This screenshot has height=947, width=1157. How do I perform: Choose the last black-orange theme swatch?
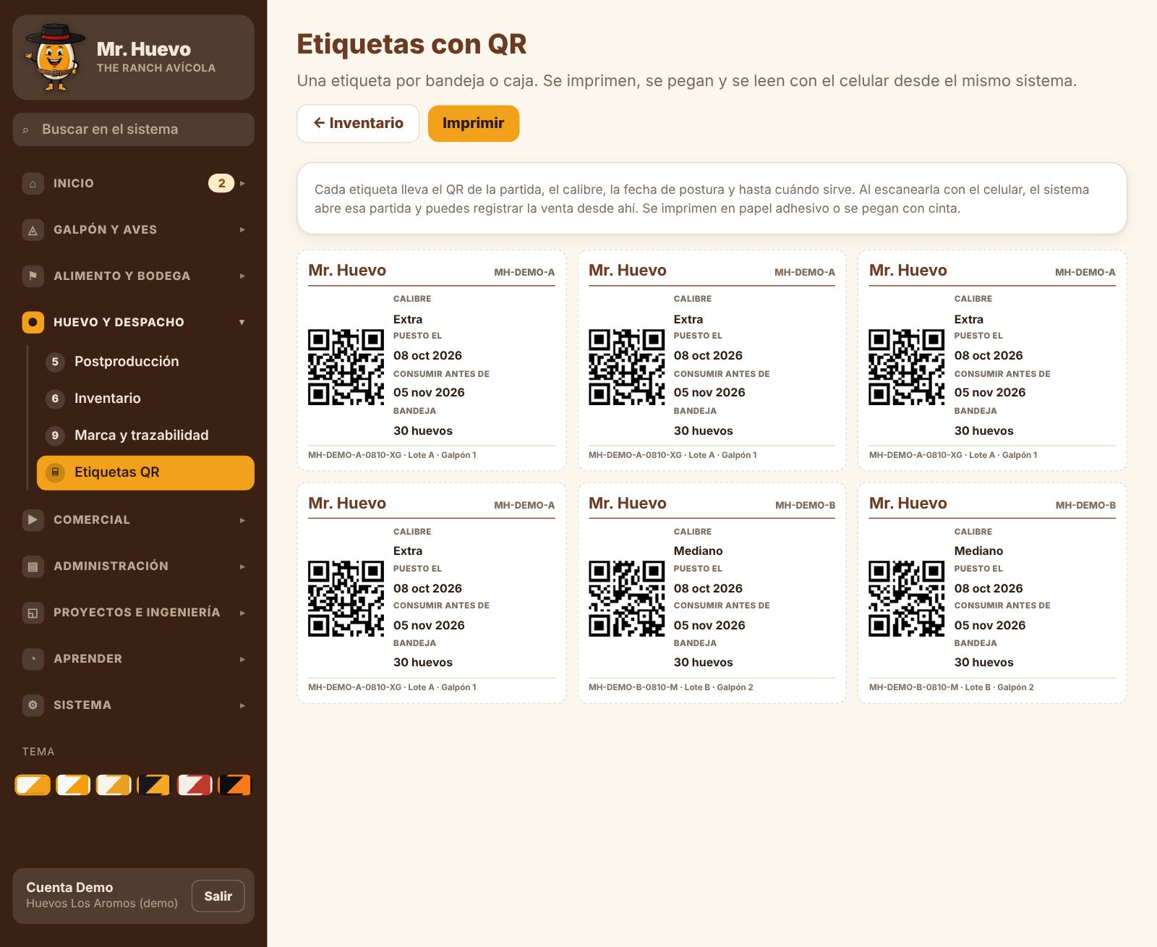(x=235, y=785)
